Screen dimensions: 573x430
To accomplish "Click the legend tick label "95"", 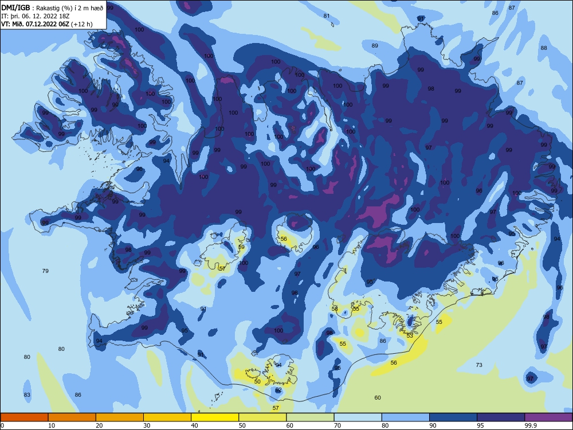I will click(480, 425).
